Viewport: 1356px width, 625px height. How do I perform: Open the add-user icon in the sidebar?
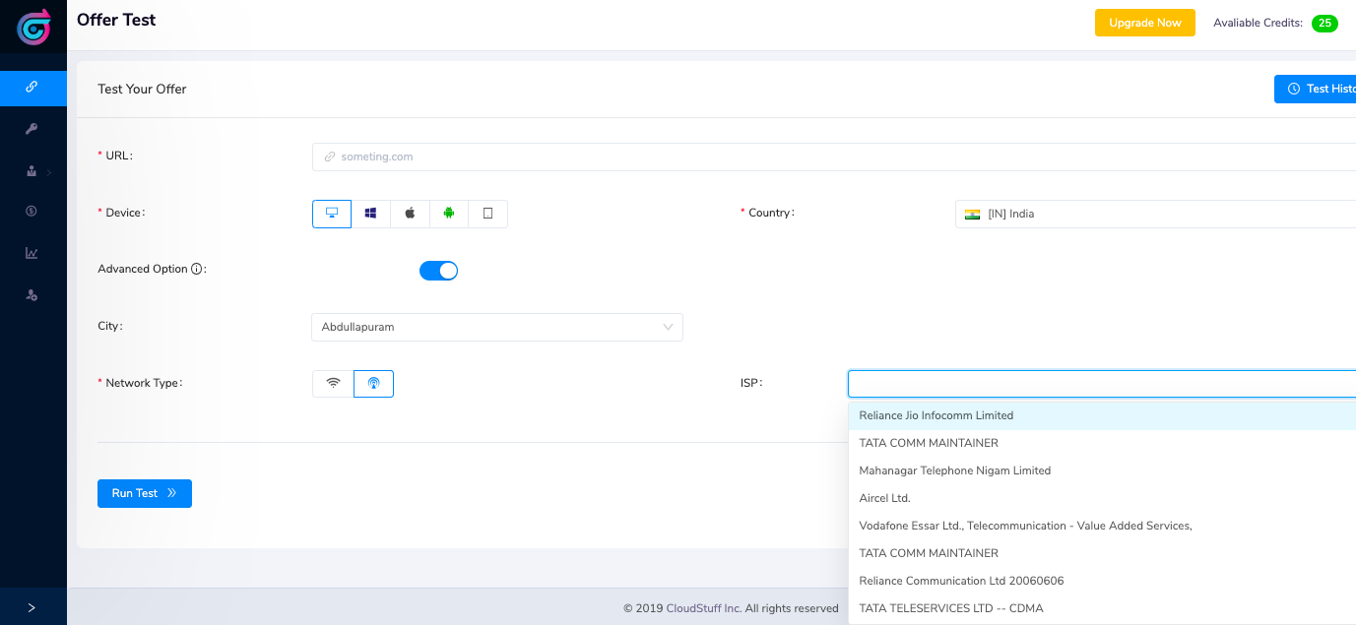(x=32, y=295)
